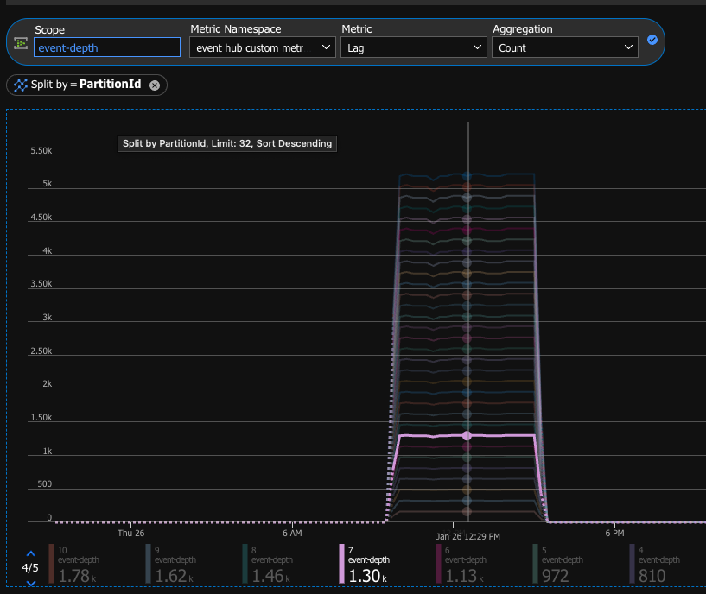The image size is (706, 594).
Task: Select legend entry for partition 8
Action: (268, 565)
